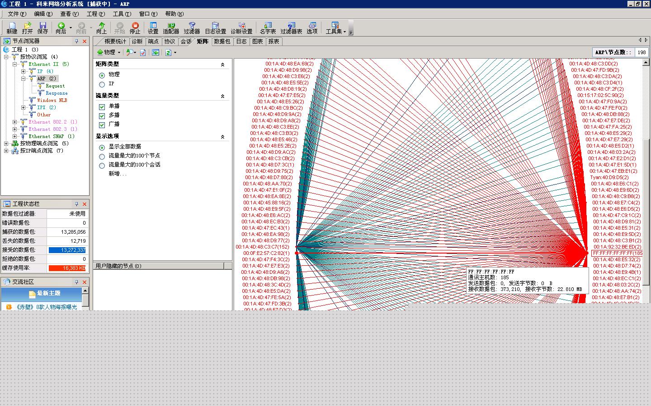Select the Response item under ARP
This screenshot has width=651, height=406.
click(x=57, y=93)
